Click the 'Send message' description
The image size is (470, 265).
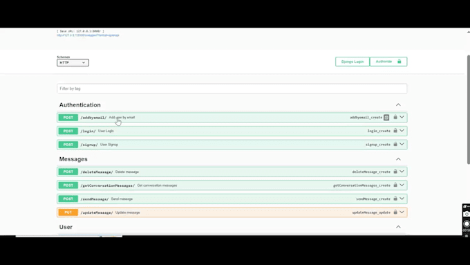pos(122,199)
